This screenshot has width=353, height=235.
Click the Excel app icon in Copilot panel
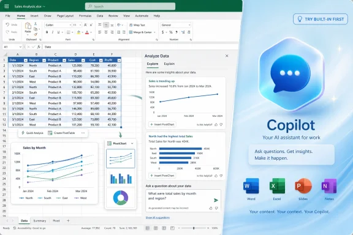[x=277, y=186]
